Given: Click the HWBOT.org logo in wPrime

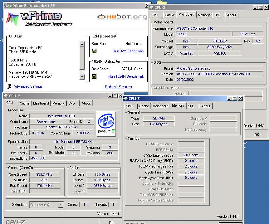Looking at the screenshot, I should [x=122, y=17].
